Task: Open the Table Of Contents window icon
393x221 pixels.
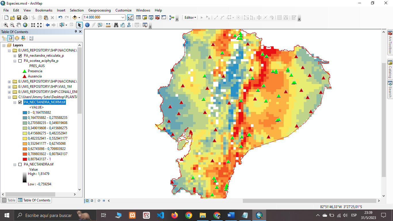Action: point(138,18)
